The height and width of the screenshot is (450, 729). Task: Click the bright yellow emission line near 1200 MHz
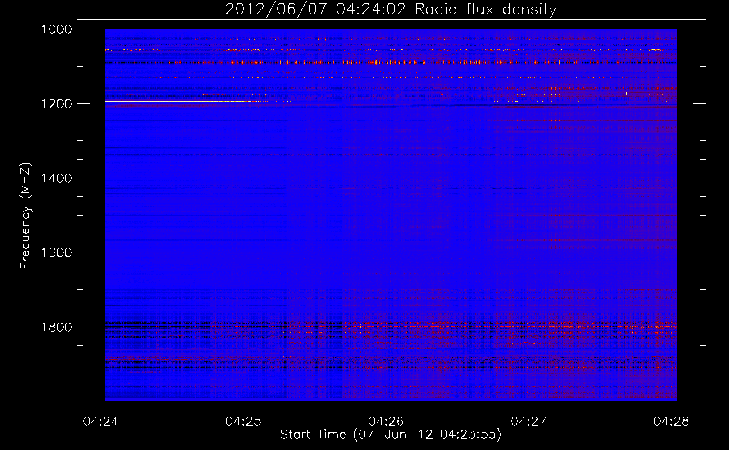click(187, 102)
